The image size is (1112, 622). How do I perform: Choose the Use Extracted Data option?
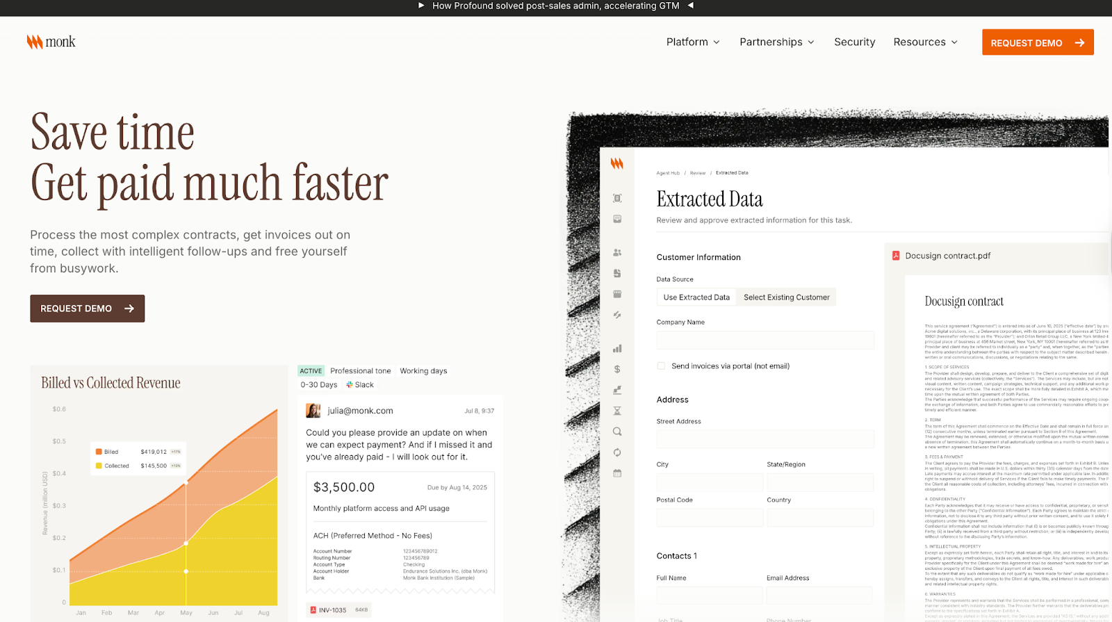coord(696,297)
